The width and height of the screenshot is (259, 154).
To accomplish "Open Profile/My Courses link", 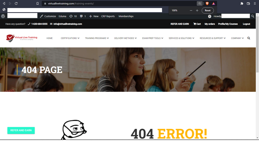I will tap(228, 24).
